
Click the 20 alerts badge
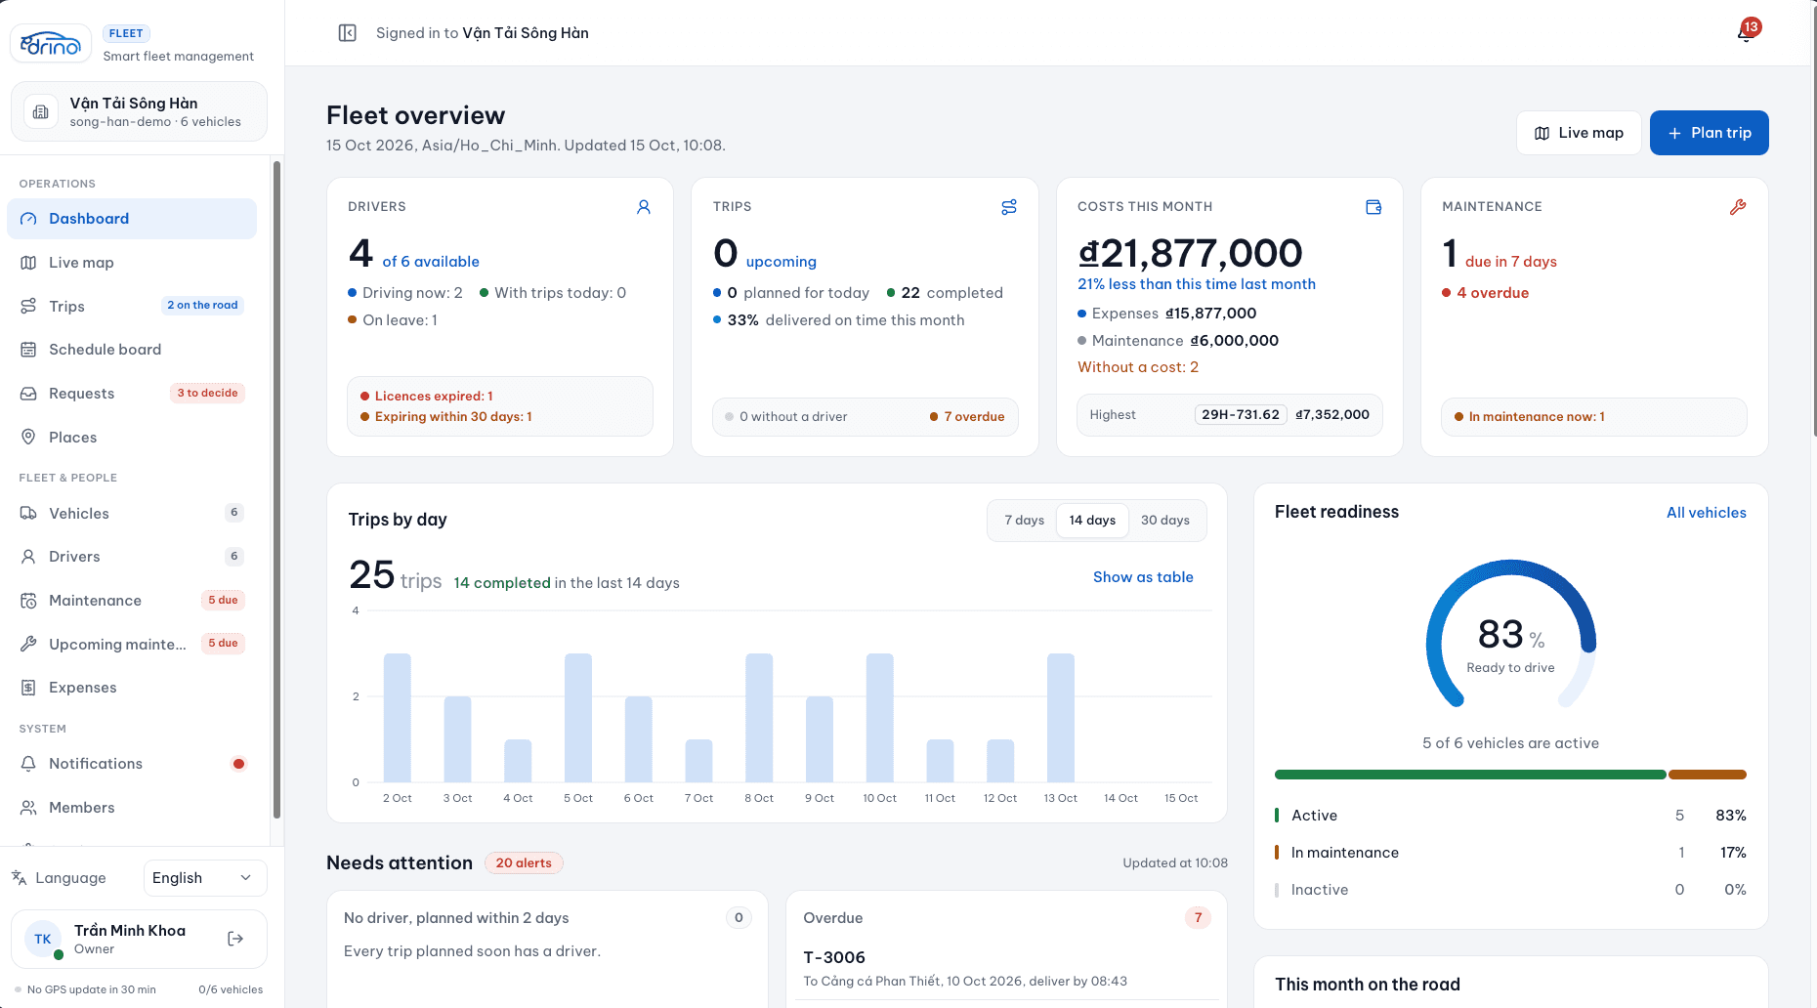coord(524,863)
